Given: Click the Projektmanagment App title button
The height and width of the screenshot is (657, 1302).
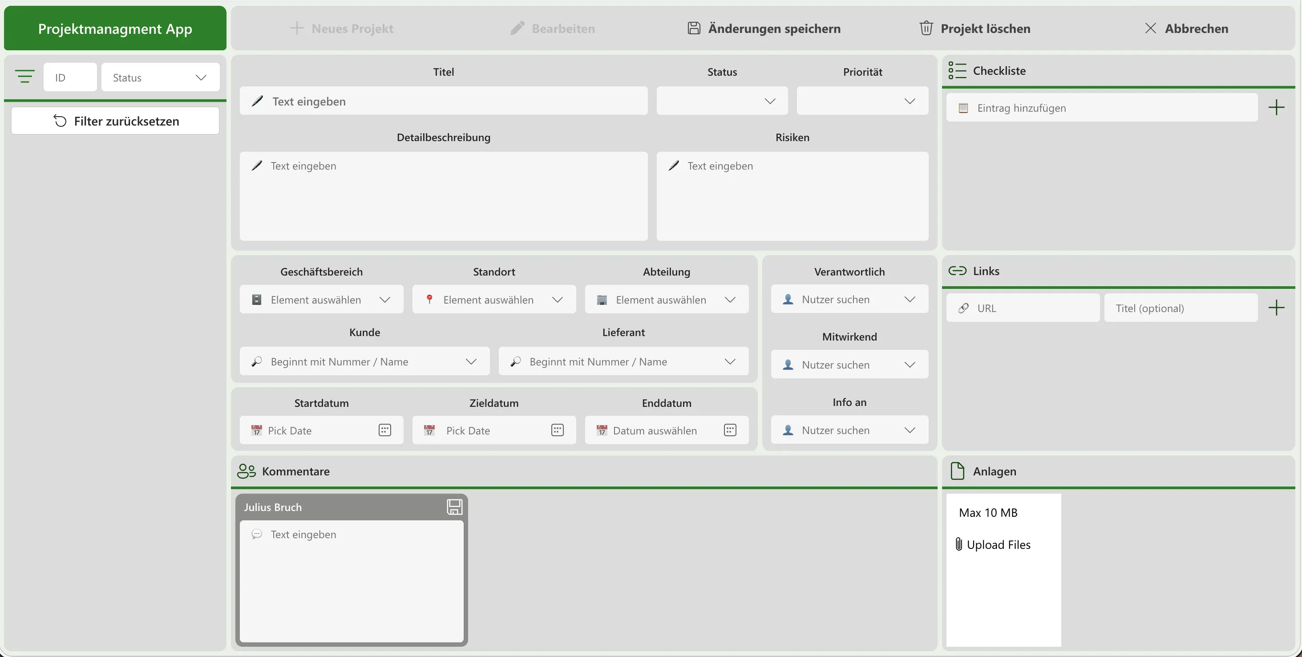Looking at the screenshot, I should [x=115, y=28].
